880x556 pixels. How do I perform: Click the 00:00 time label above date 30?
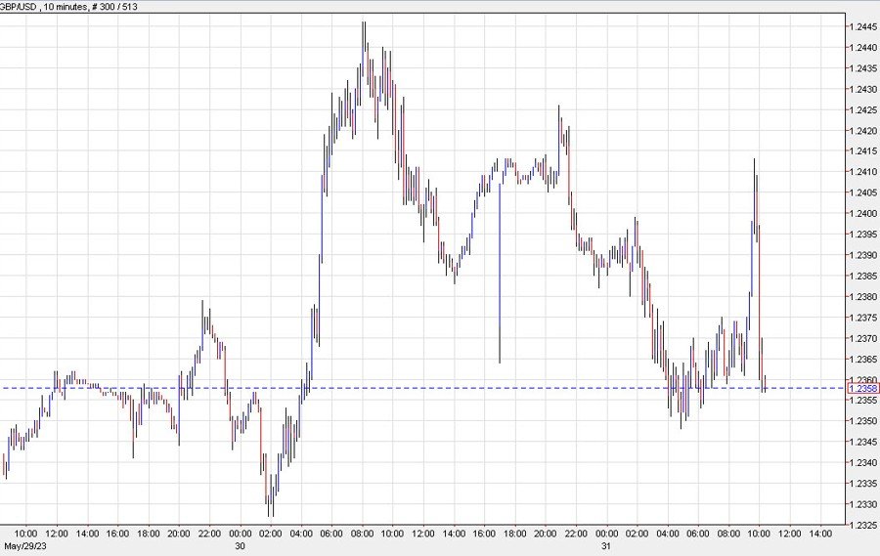[x=240, y=534]
